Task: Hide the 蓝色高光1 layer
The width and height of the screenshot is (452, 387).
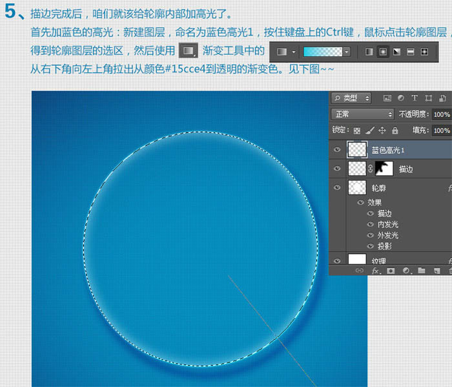Action: [337, 150]
